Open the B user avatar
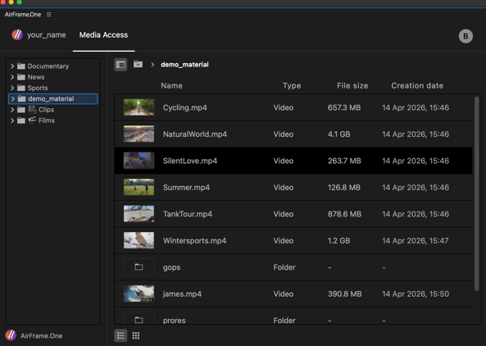The height and width of the screenshot is (346, 486). tap(466, 36)
